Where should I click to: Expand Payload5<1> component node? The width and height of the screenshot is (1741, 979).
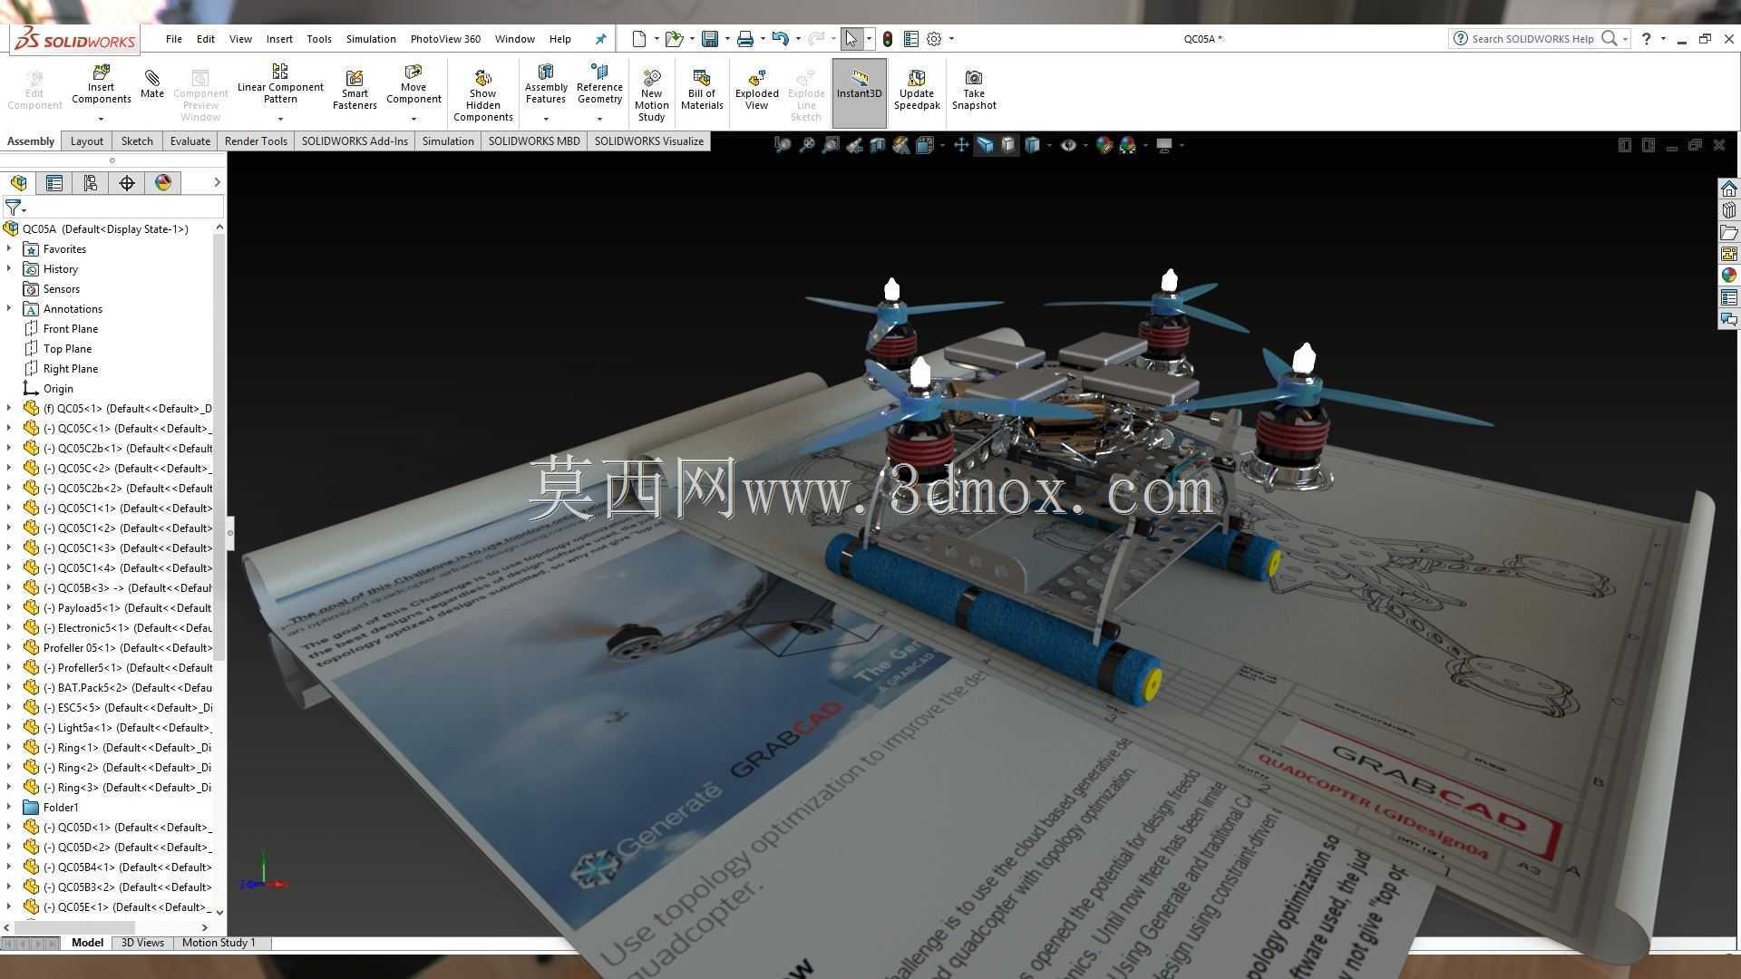[x=9, y=608]
